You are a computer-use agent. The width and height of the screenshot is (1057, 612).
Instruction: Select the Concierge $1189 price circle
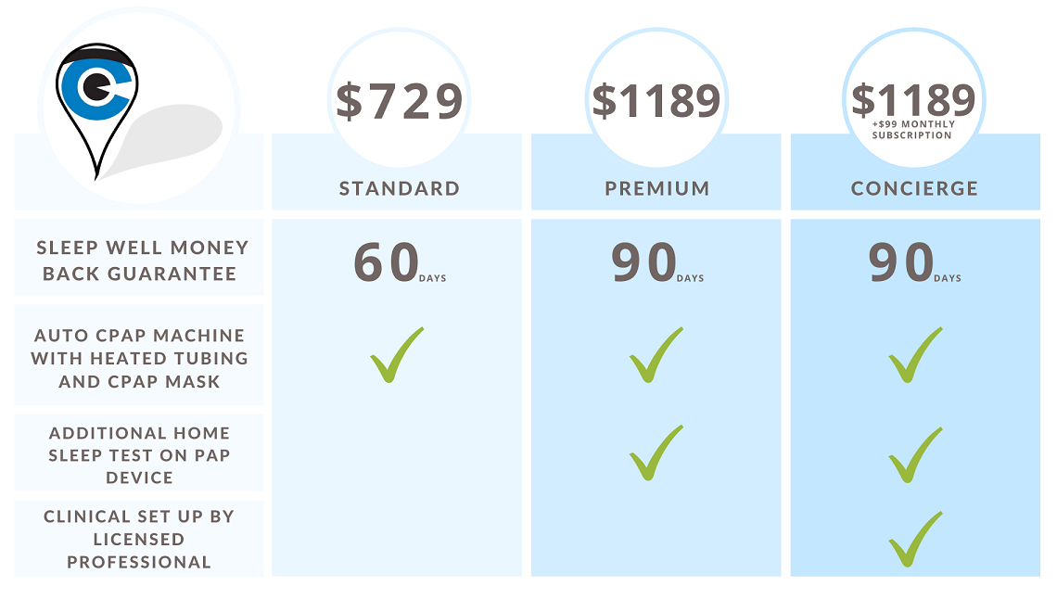[x=914, y=98]
